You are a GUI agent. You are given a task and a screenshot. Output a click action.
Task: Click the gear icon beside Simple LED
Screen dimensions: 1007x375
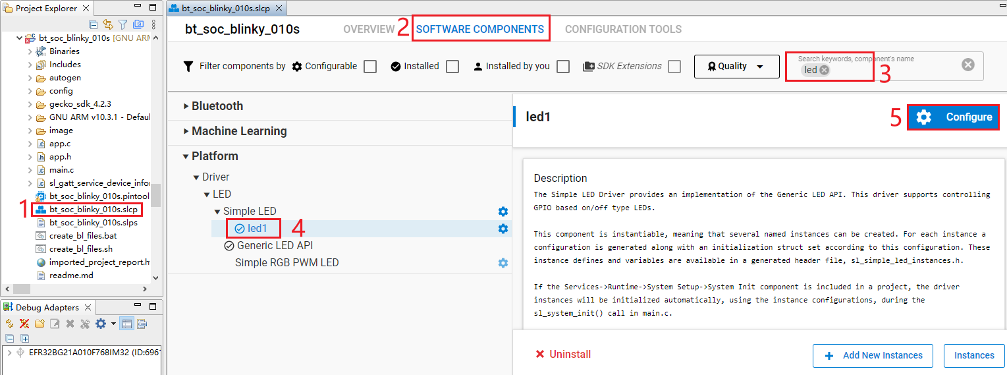(x=503, y=212)
